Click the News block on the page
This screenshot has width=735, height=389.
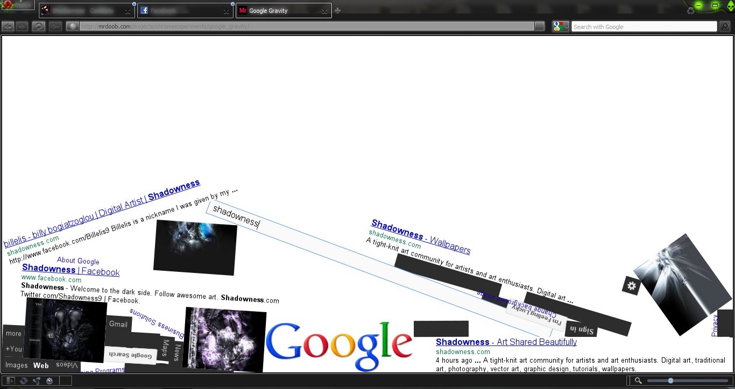(x=177, y=353)
